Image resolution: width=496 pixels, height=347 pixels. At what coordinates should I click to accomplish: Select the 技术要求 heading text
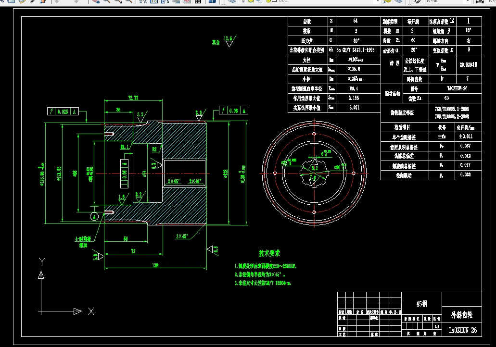point(269,253)
